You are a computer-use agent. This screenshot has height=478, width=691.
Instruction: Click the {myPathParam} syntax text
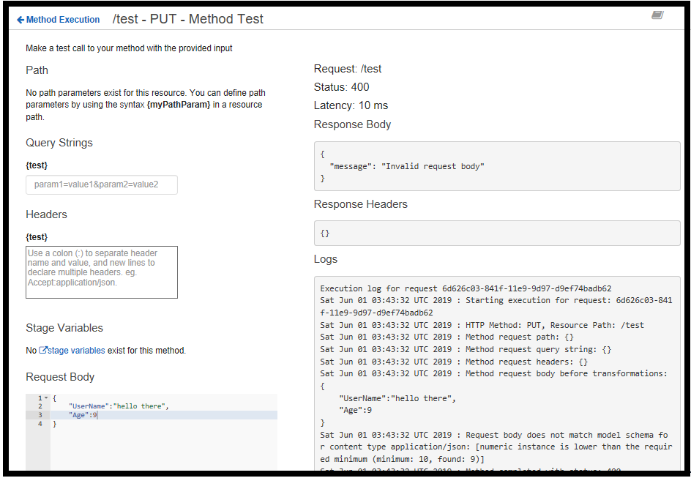[178, 105]
